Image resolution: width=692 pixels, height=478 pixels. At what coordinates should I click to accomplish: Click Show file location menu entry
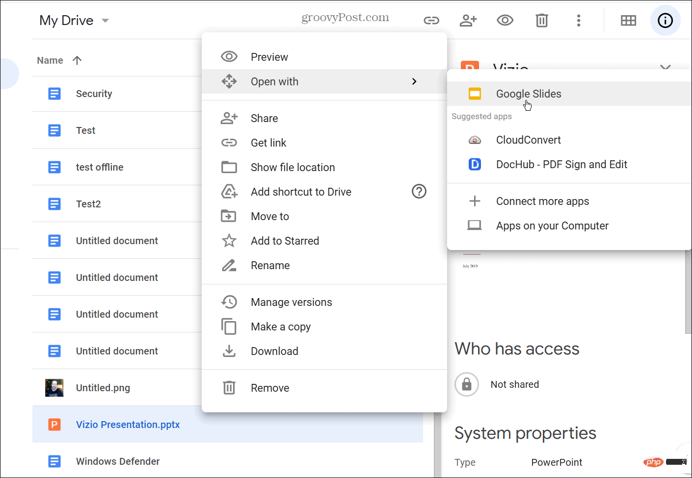[x=324, y=167]
